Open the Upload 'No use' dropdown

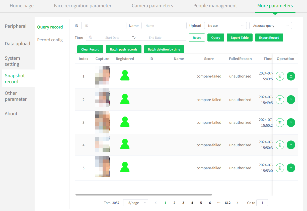coord(225,25)
